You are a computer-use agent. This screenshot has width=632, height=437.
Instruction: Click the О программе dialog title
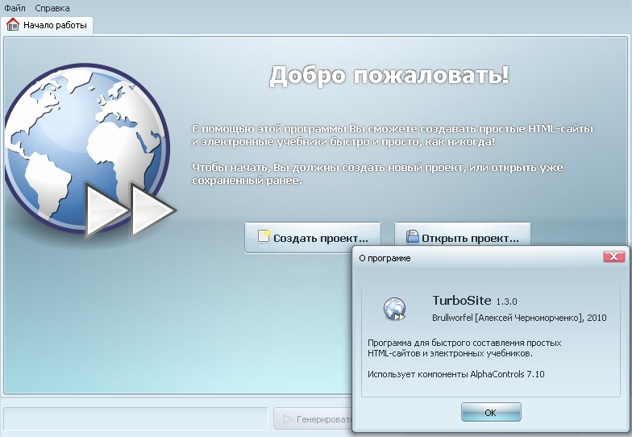pyautogui.click(x=385, y=258)
